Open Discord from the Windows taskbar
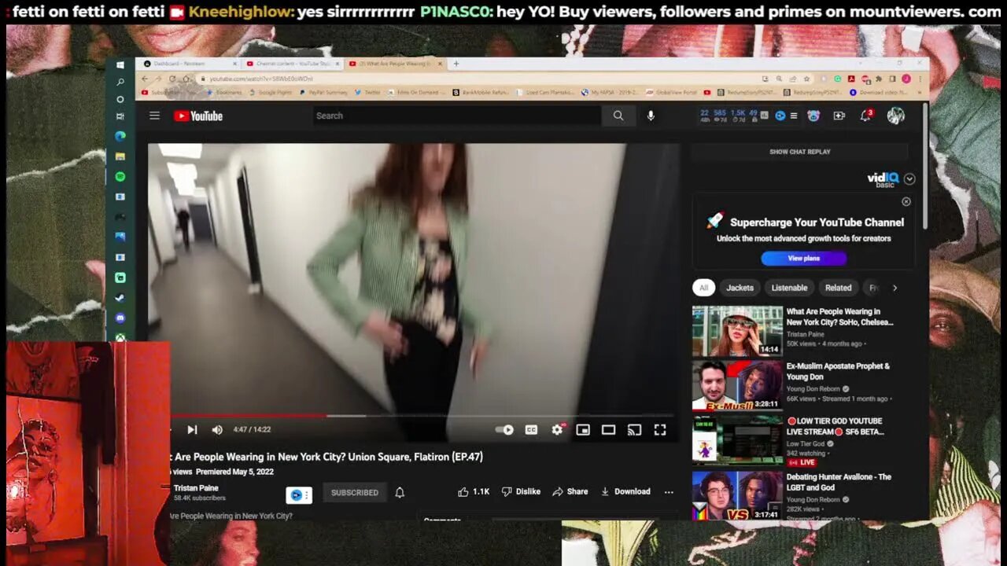The width and height of the screenshot is (1007, 566). [x=120, y=318]
